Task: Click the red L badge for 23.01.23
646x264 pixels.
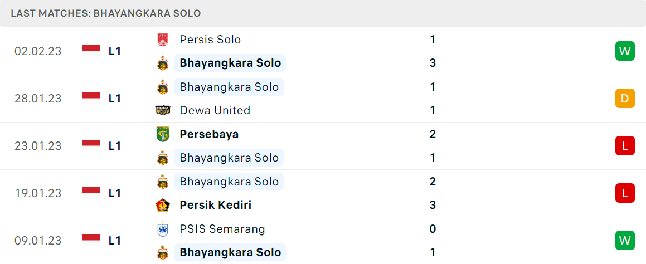Action: click(x=625, y=146)
